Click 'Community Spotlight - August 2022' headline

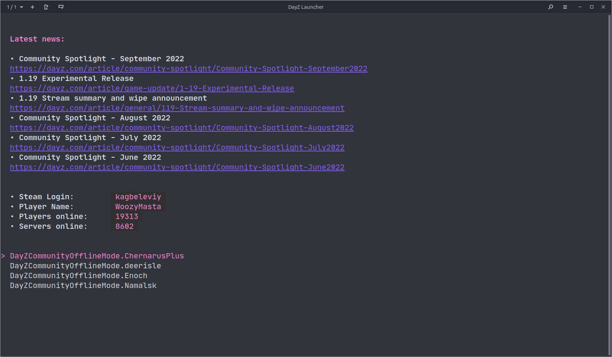pos(95,118)
